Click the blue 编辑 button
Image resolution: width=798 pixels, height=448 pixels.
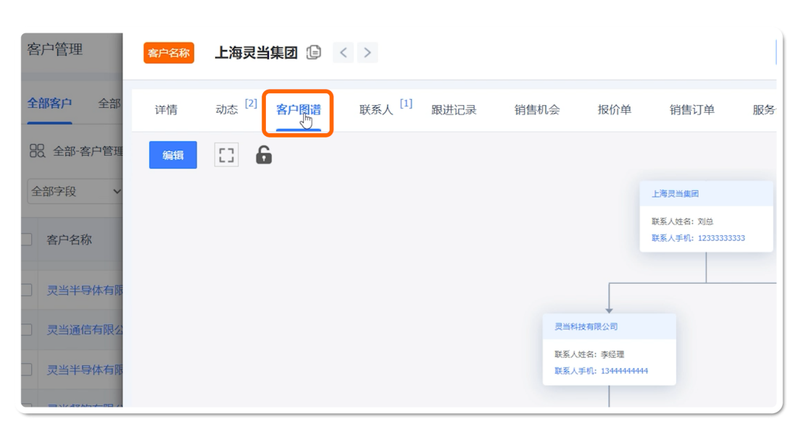click(x=173, y=155)
